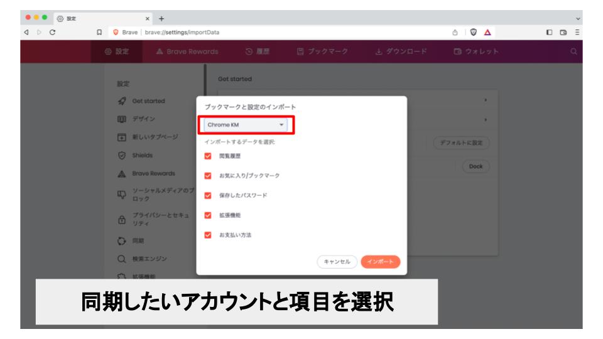This screenshot has height=339, width=603.
Task: Click the sync sidebar icon
Action: coord(121,241)
